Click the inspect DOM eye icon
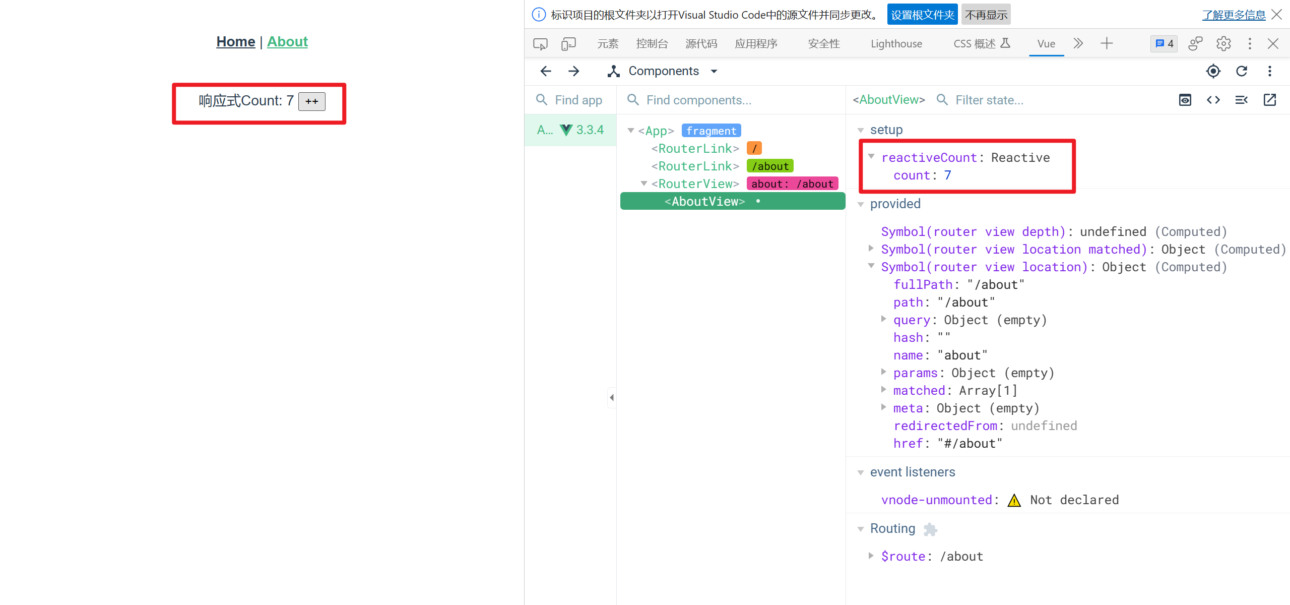The width and height of the screenshot is (1290, 605). pos(1185,100)
